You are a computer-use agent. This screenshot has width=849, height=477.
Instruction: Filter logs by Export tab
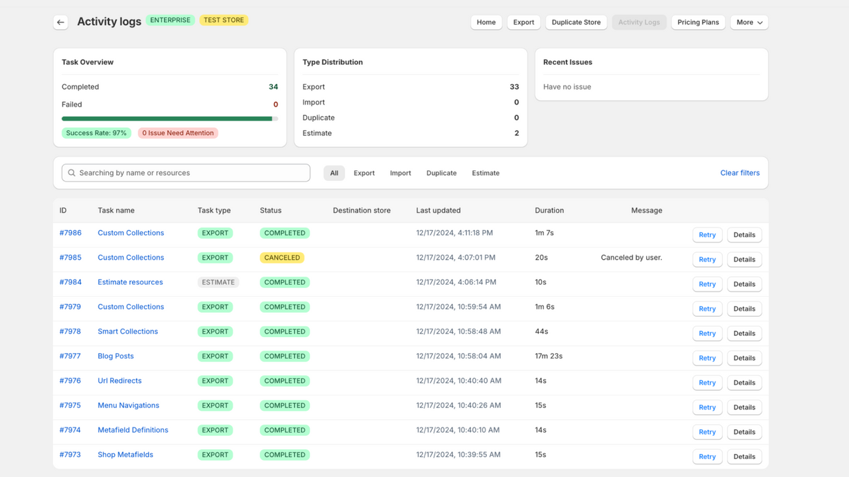pos(364,173)
